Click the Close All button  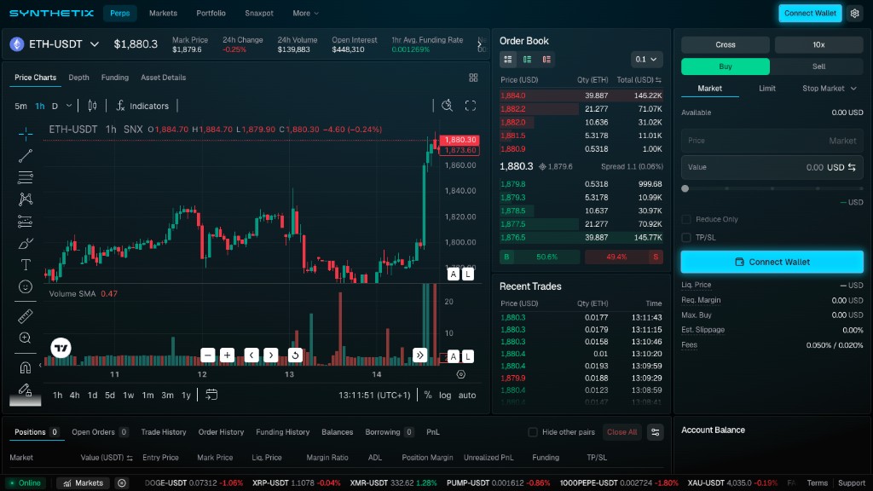[622, 432]
